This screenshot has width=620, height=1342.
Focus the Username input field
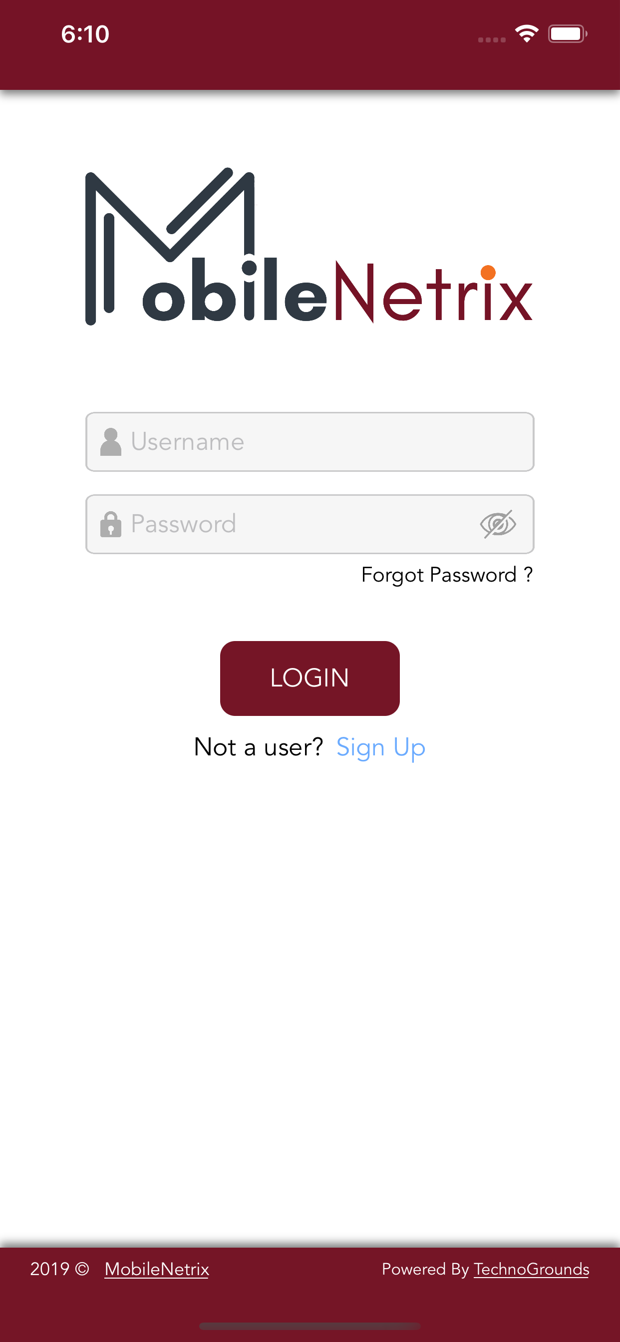point(310,442)
